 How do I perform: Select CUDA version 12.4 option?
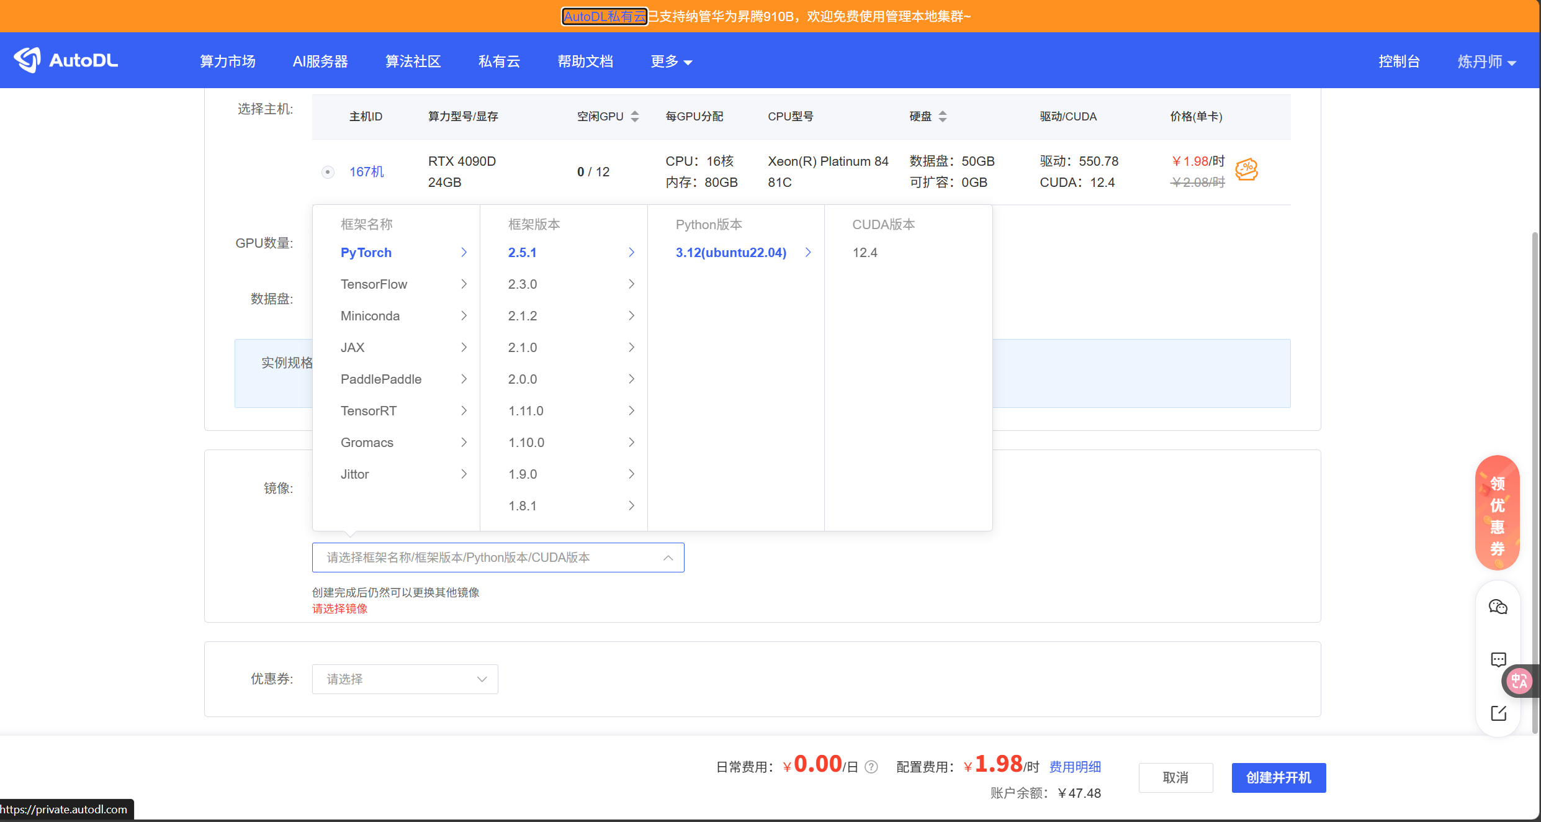click(x=865, y=253)
